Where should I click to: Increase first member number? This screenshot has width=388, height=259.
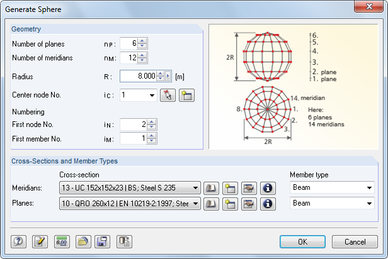point(151,136)
